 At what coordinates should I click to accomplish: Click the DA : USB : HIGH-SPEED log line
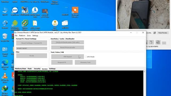(x=23, y=92)
